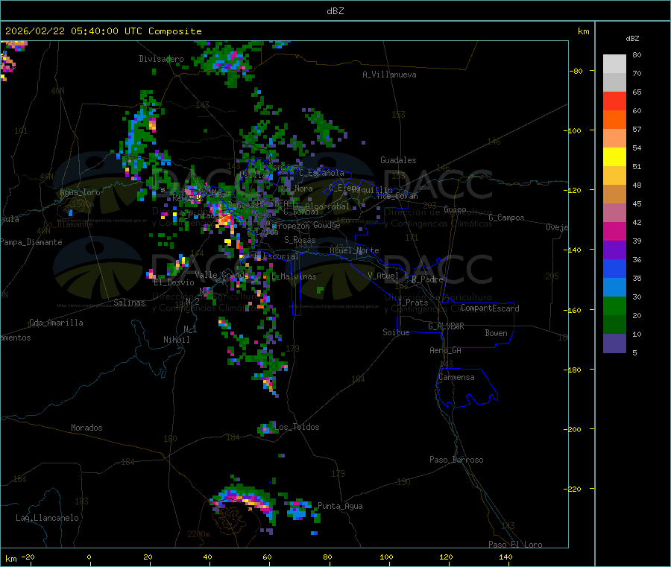Select the L_Malvinas label
Viewport: 671px width, 567px height.
294,276
